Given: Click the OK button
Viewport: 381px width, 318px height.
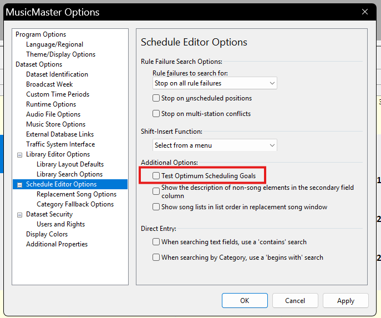Looking at the screenshot, I should (x=245, y=300).
